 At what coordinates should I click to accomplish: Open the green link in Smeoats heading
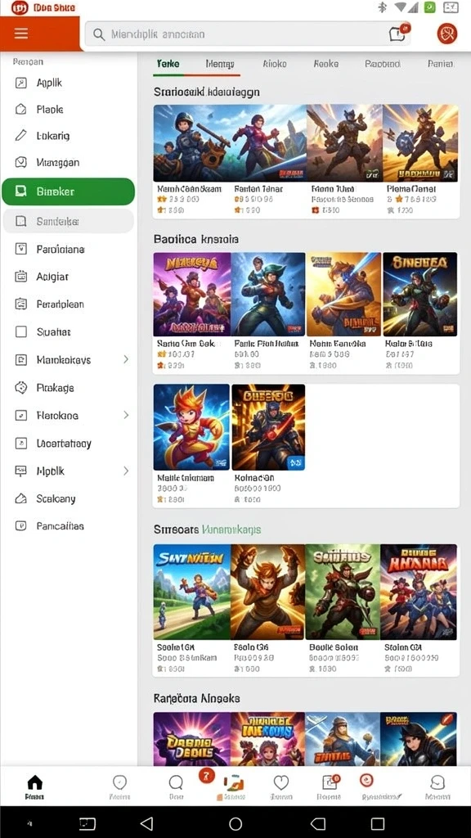coord(231,529)
